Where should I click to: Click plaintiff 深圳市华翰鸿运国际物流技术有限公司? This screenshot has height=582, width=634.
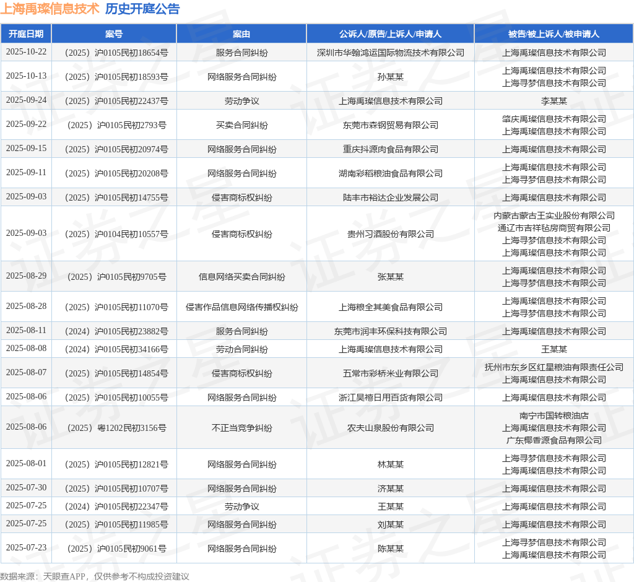tap(391, 53)
